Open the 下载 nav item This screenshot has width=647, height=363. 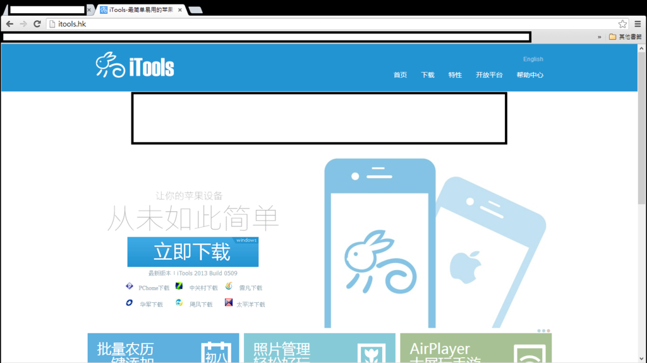coord(428,75)
